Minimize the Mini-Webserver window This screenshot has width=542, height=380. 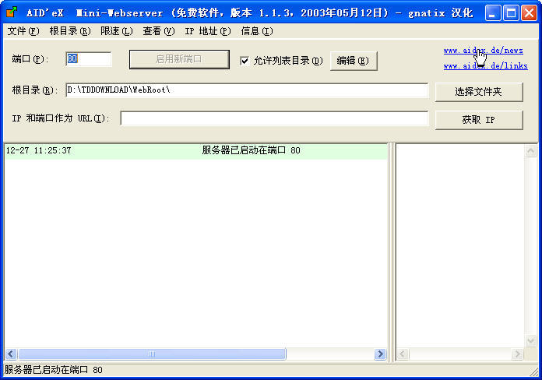click(493, 13)
